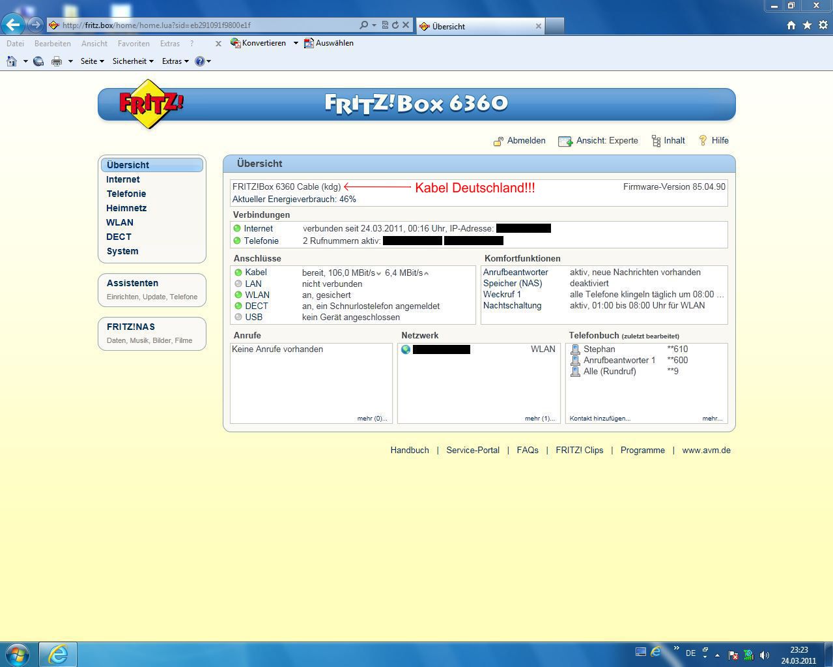This screenshot has width=833, height=667.
Task: Click the browser forward arrow button
Action: [35, 25]
